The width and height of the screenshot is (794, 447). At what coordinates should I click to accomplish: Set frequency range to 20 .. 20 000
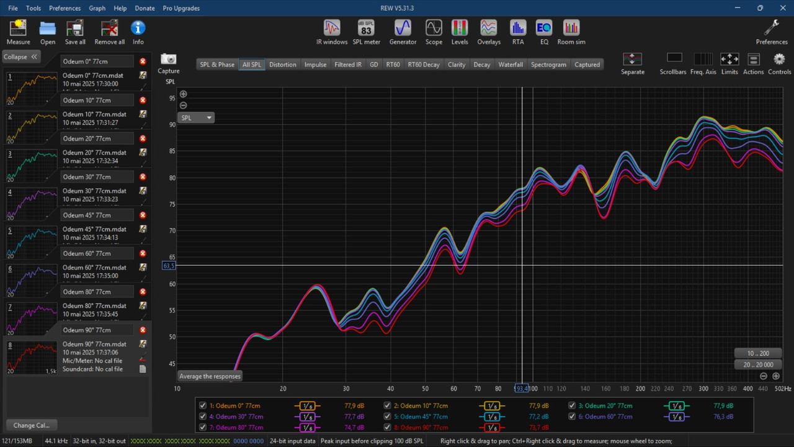[x=758, y=365]
